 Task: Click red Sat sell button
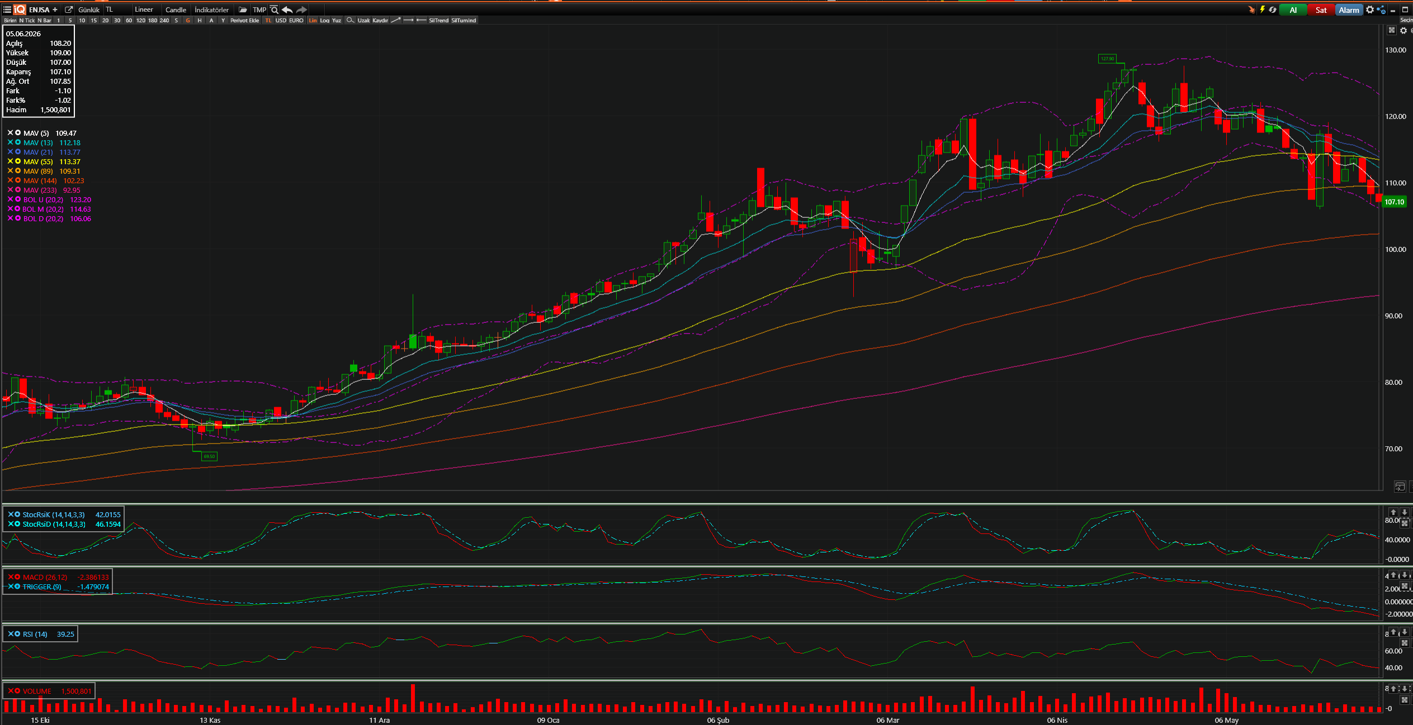(1321, 10)
